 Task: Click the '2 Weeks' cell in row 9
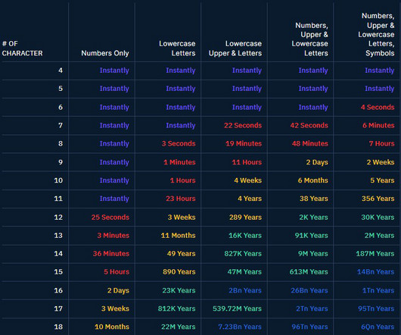381,162
